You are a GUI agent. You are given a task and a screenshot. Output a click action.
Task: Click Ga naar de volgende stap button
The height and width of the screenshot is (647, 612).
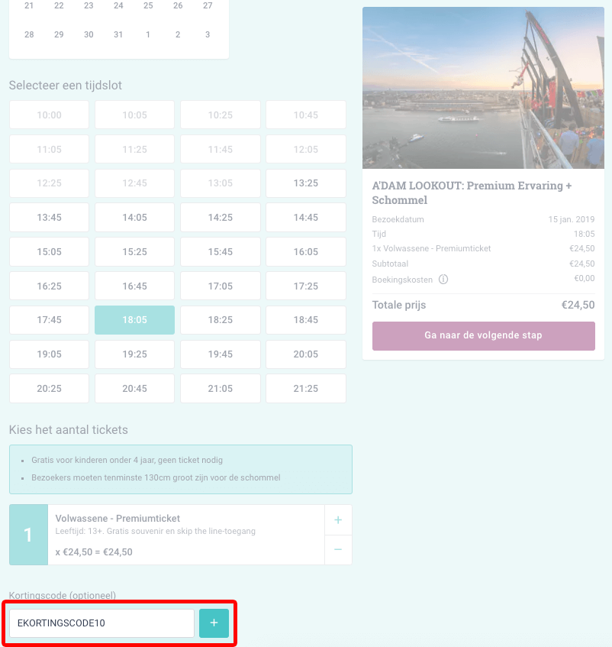tap(483, 335)
